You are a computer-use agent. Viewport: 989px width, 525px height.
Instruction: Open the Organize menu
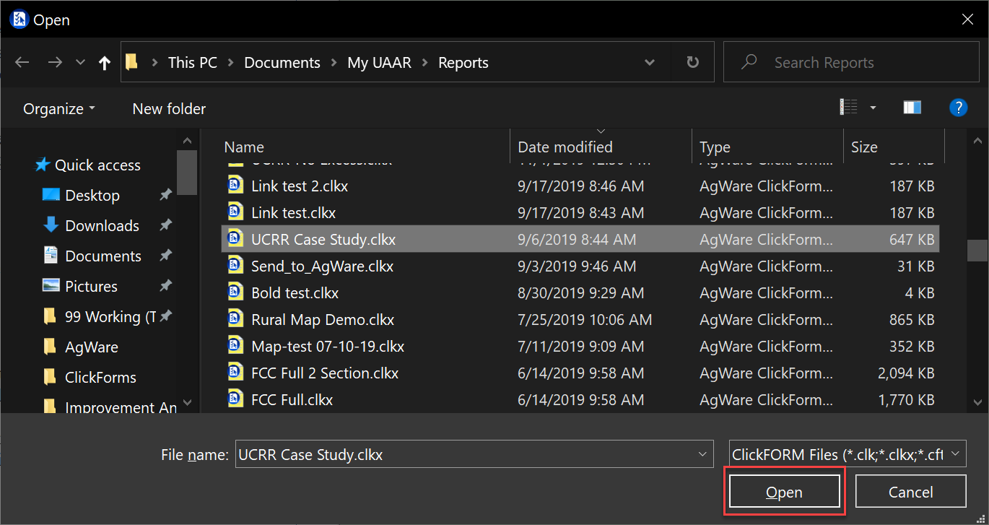(58, 109)
